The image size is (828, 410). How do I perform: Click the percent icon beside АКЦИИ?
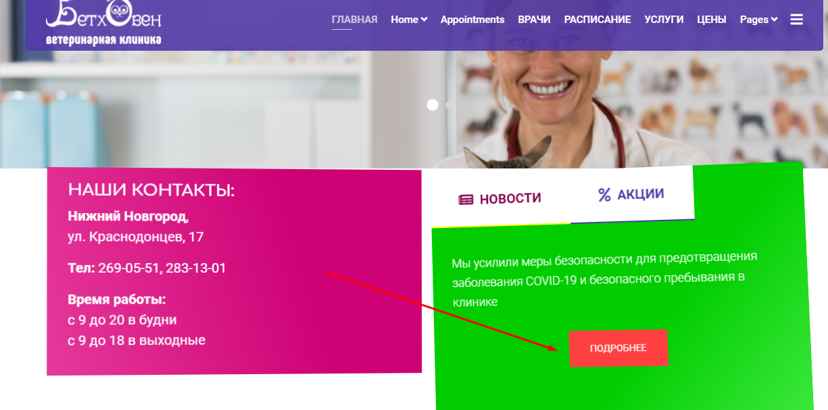(x=604, y=195)
